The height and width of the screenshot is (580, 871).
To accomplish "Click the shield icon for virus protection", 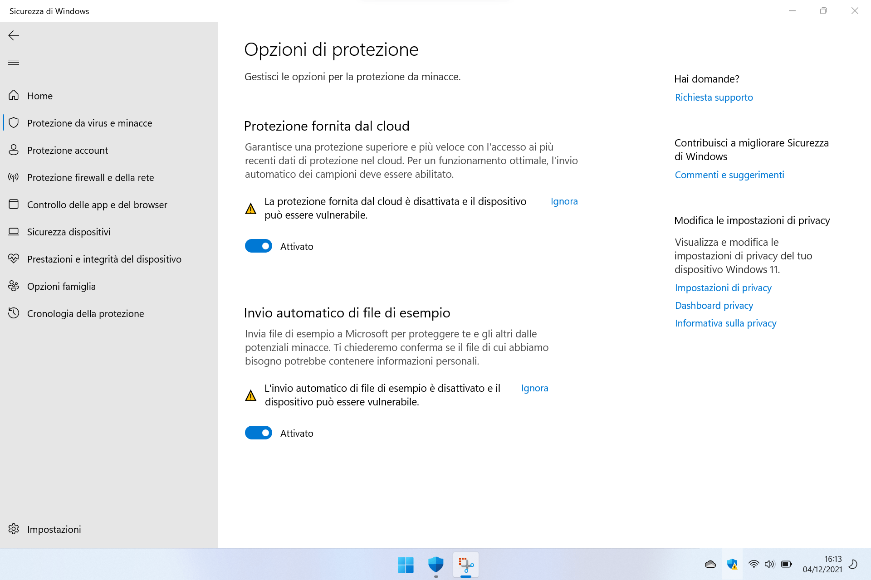I will [x=14, y=123].
